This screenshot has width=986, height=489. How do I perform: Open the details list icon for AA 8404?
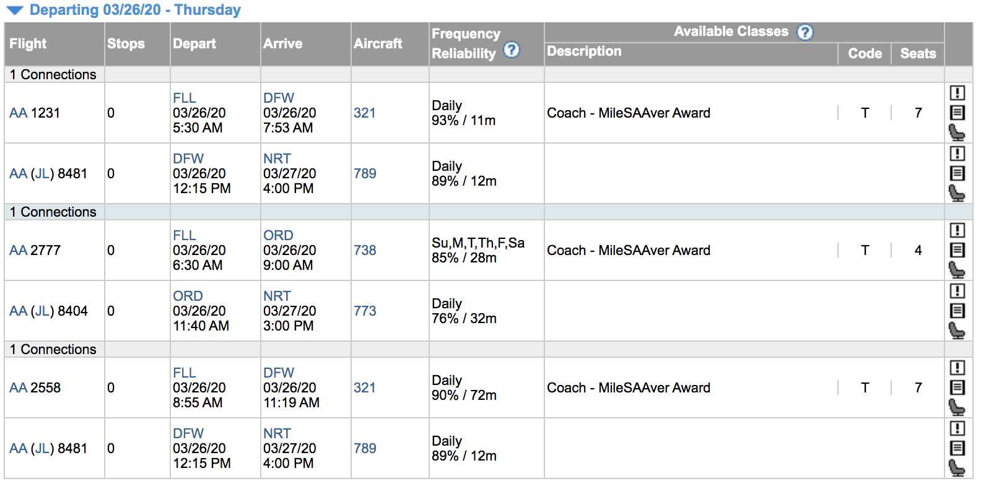957,311
